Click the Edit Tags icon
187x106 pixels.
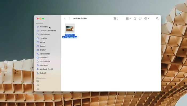(x=140, y=18)
